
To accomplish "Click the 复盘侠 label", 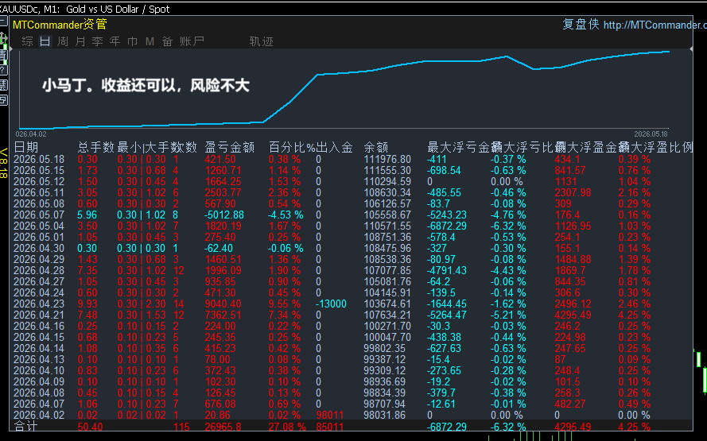I will coord(581,25).
